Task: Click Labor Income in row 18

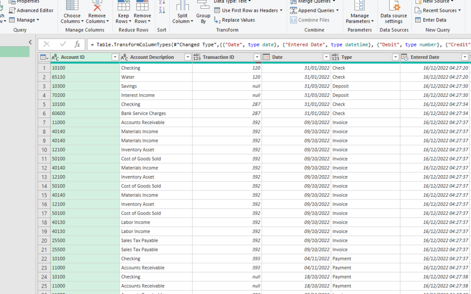Action: [x=156, y=222]
